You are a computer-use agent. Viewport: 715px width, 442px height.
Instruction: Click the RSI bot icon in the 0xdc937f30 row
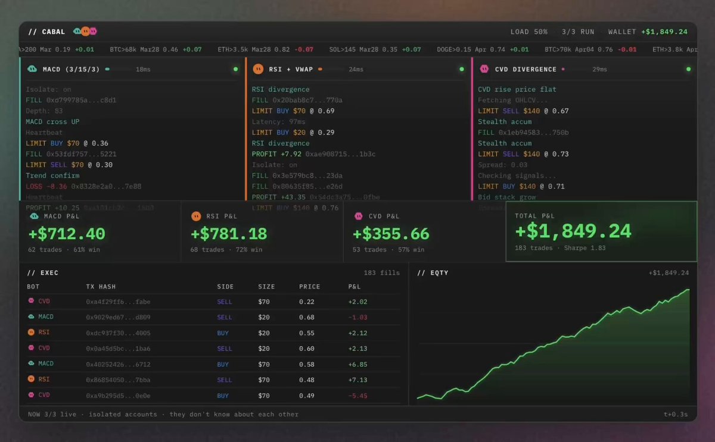31,333
